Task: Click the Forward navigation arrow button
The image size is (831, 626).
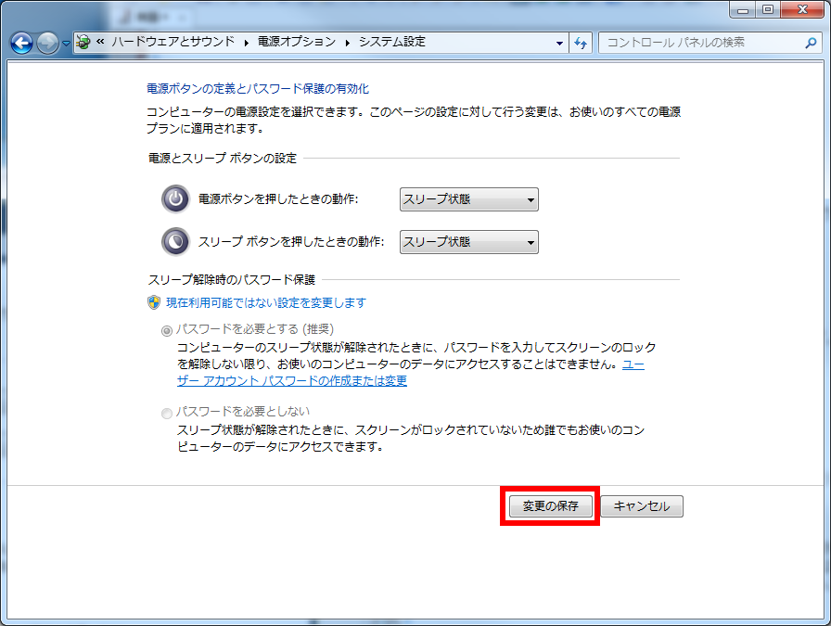Action: pyautogui.click(x=47, y=43)
